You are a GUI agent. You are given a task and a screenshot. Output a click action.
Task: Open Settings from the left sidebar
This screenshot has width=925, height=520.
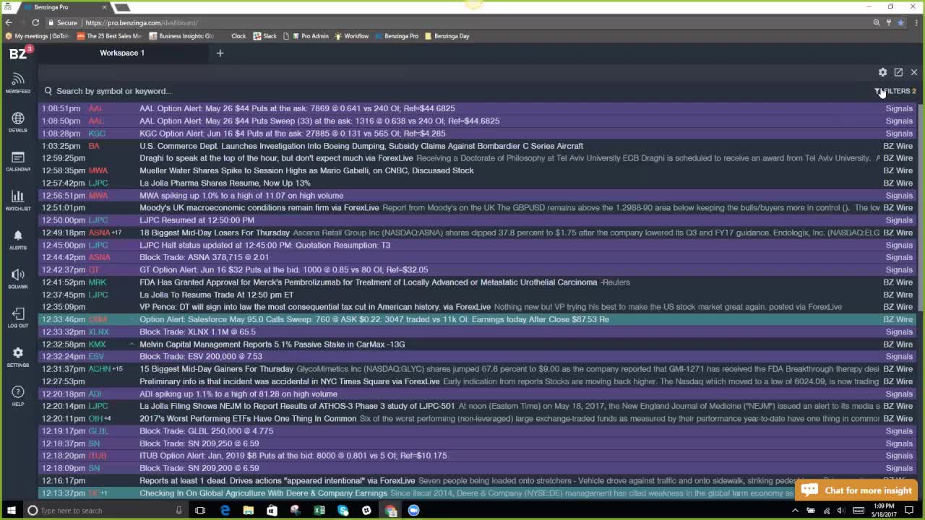coord(18,356)
